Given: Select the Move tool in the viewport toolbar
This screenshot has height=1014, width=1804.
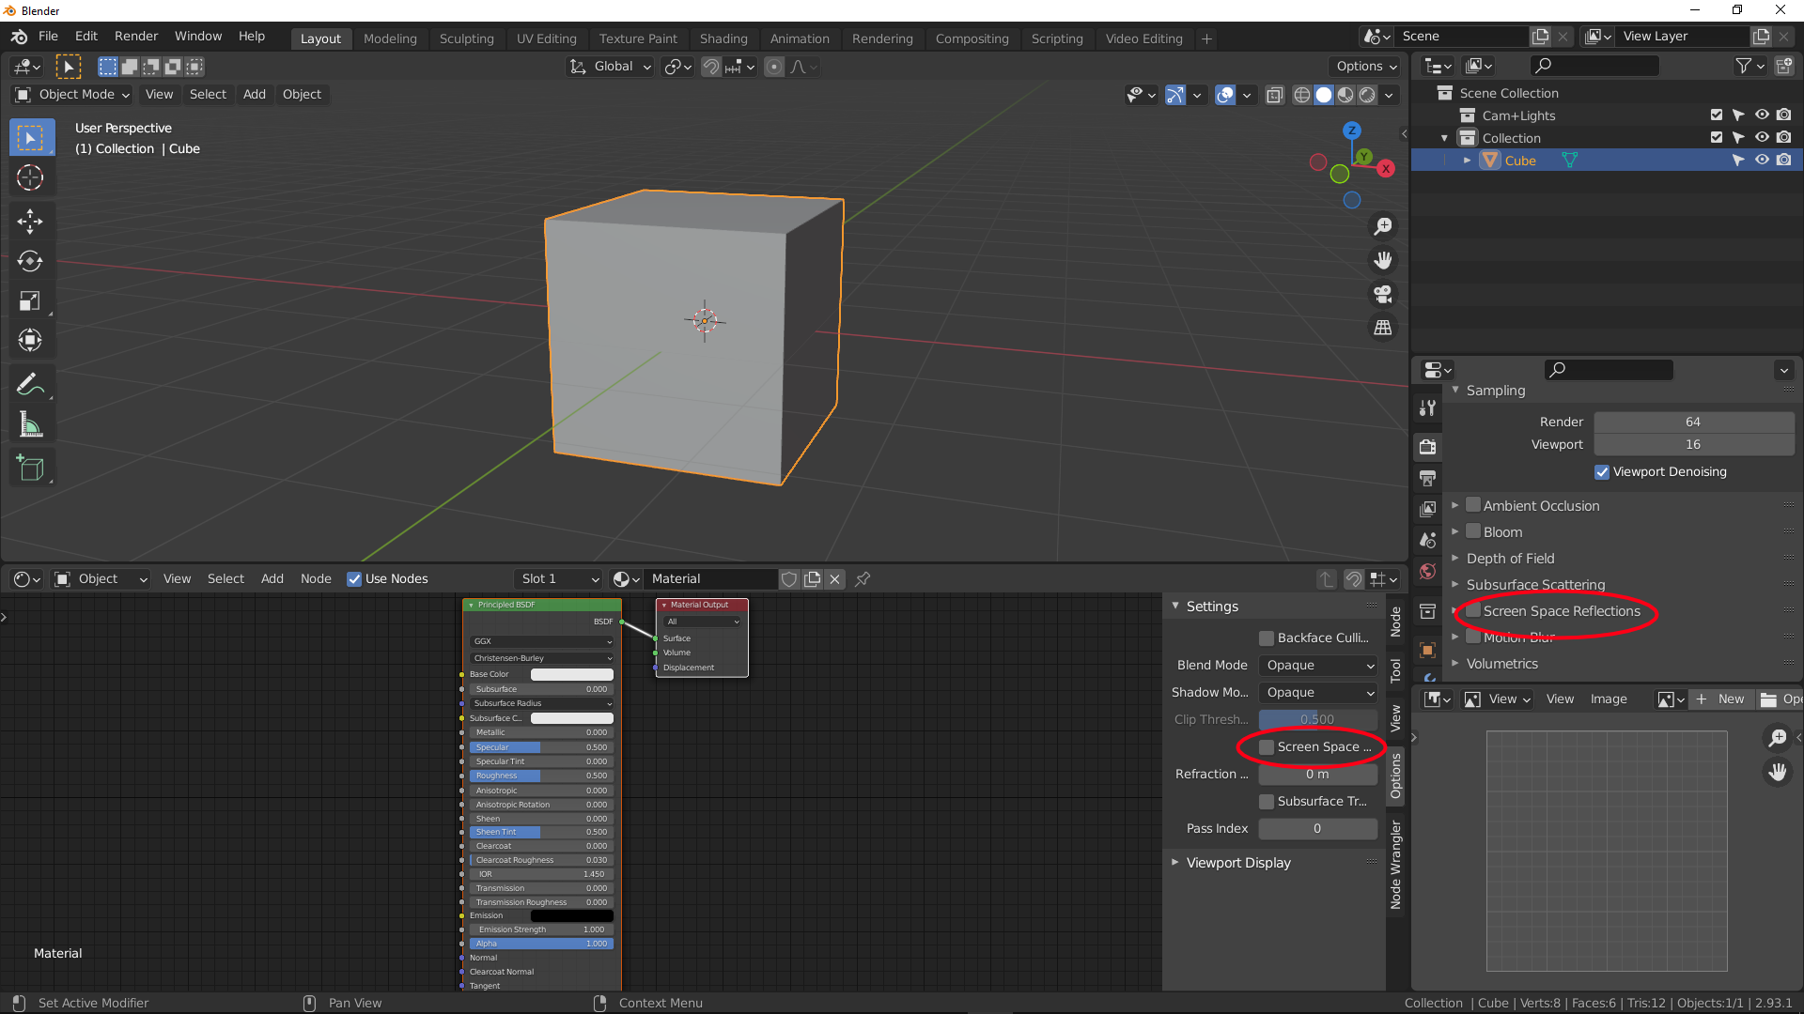Looking at the screenshot, I should coord(31,222).
